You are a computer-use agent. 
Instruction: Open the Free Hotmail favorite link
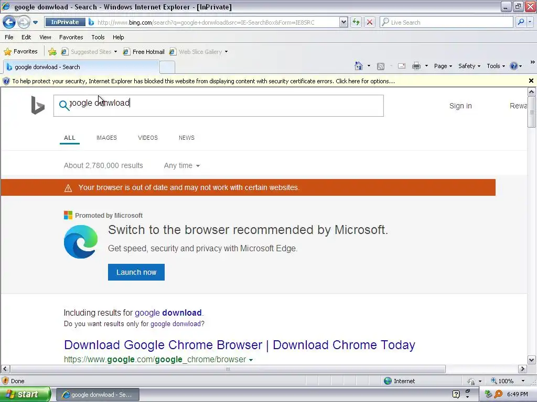[x=144, y=52]
